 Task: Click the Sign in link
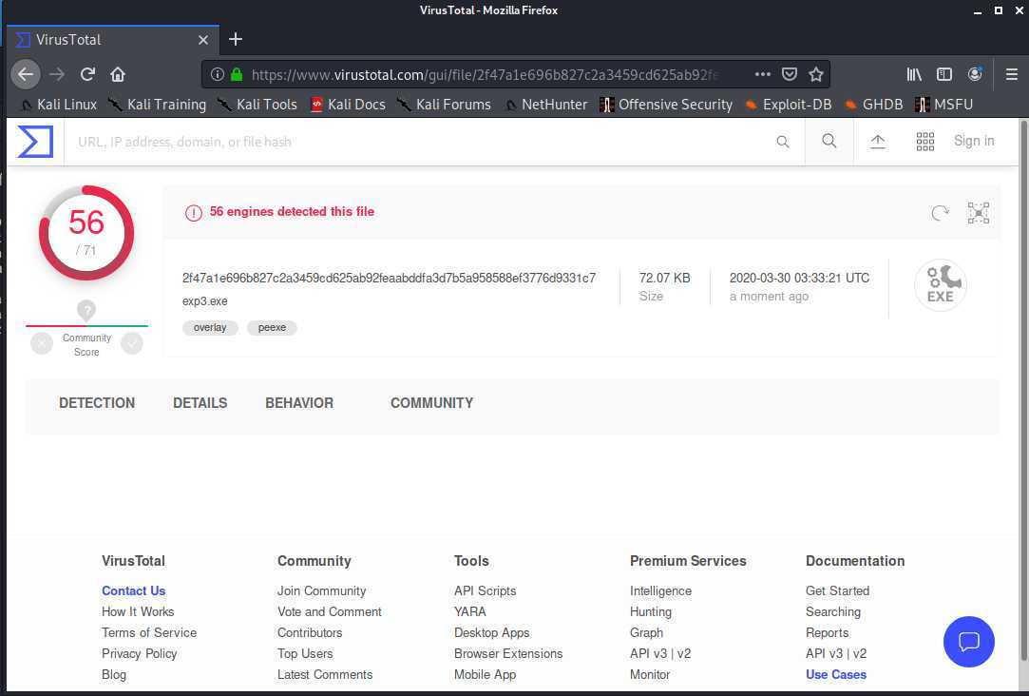click(974, 141)
